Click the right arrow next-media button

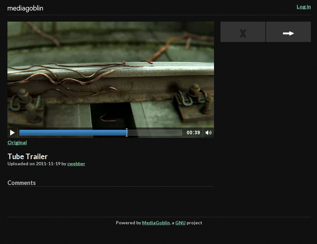288,32
